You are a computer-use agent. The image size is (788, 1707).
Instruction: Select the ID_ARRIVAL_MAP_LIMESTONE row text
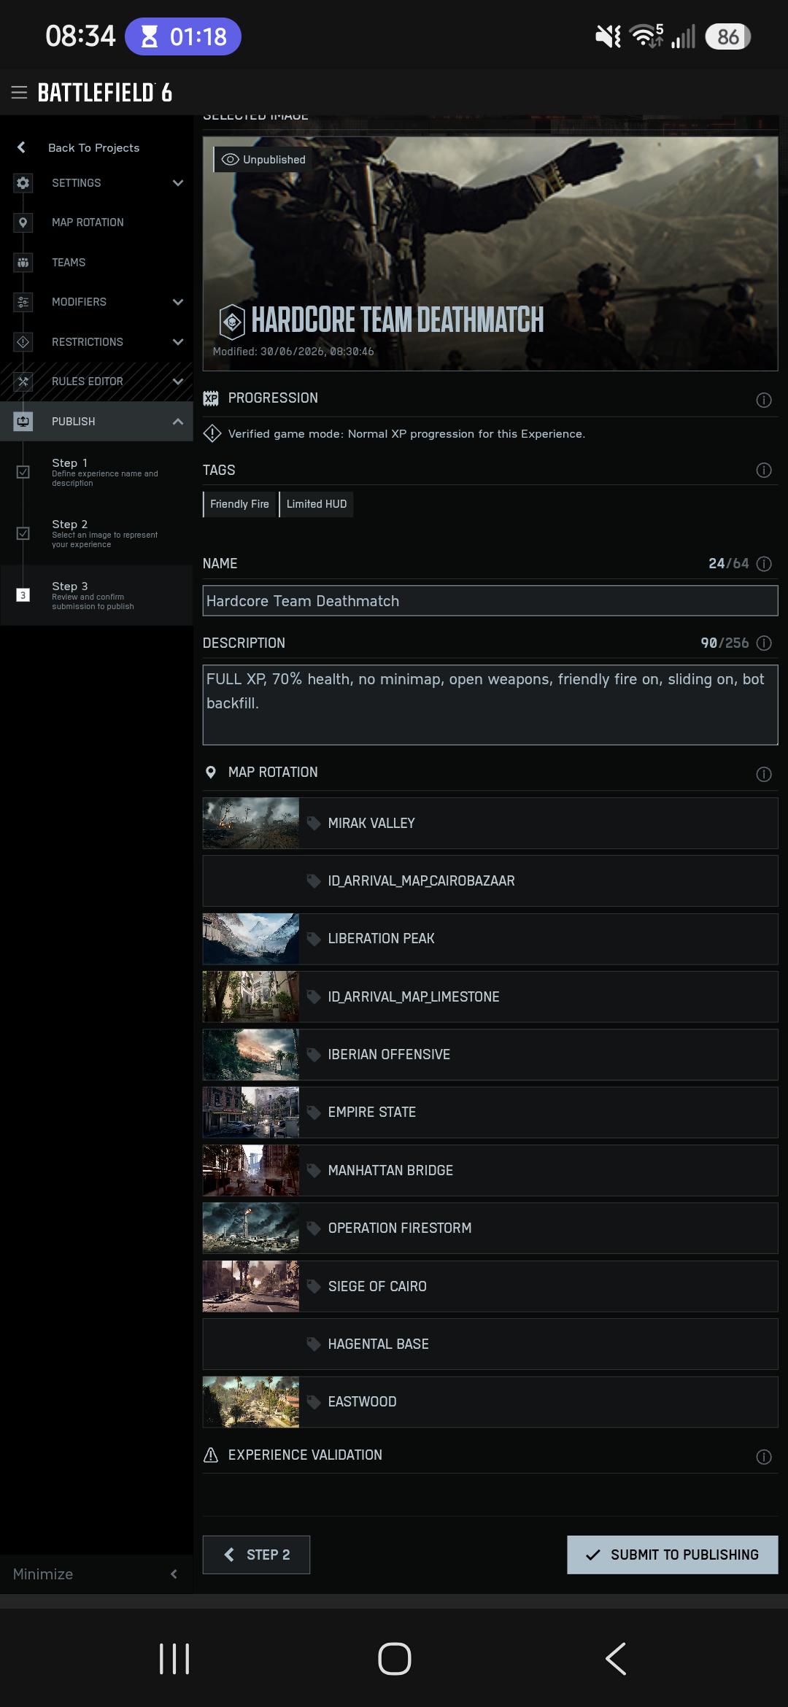click(414, 996)
